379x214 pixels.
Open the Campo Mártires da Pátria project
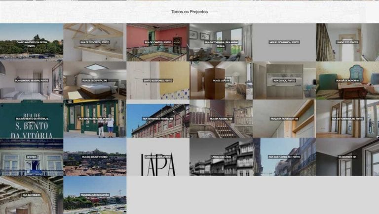click(32, 42)
